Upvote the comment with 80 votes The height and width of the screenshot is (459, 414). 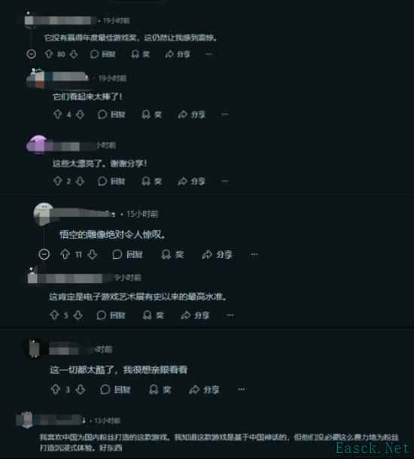tap(49, 54)
